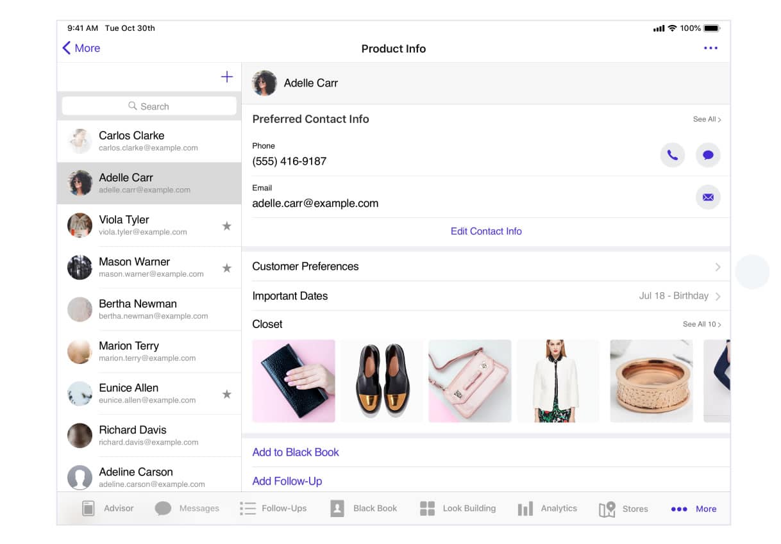Viewport: 781px width, 544px height.
Task: Select Marion Terry contact name
Action: point(129,346)
